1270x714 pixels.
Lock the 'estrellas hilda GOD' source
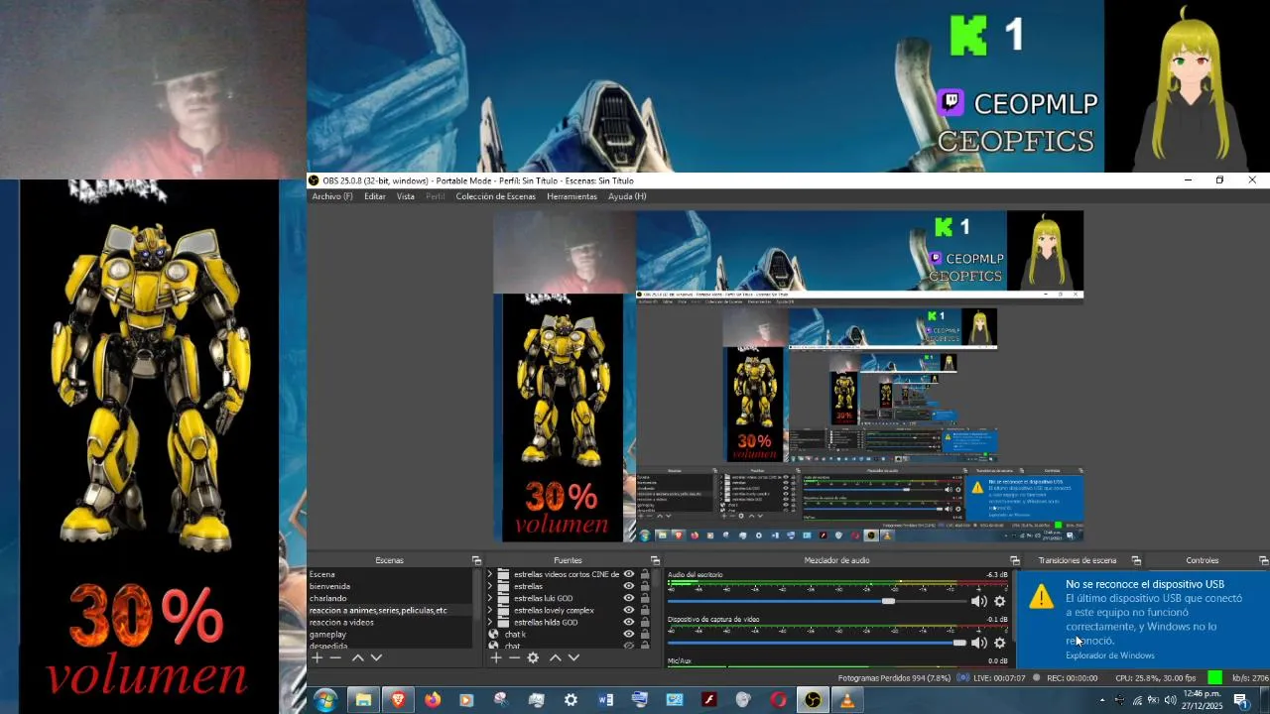click(x=645, y=622)
